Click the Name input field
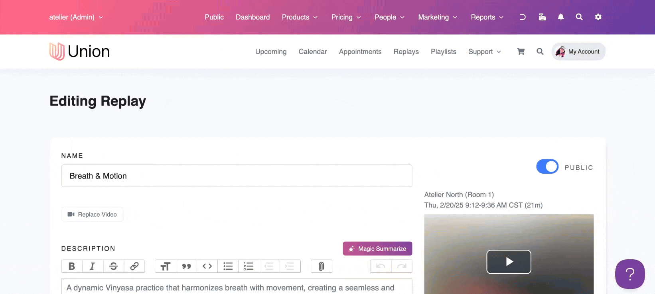Viewport: 655px width, 294px height. point(237,176)
